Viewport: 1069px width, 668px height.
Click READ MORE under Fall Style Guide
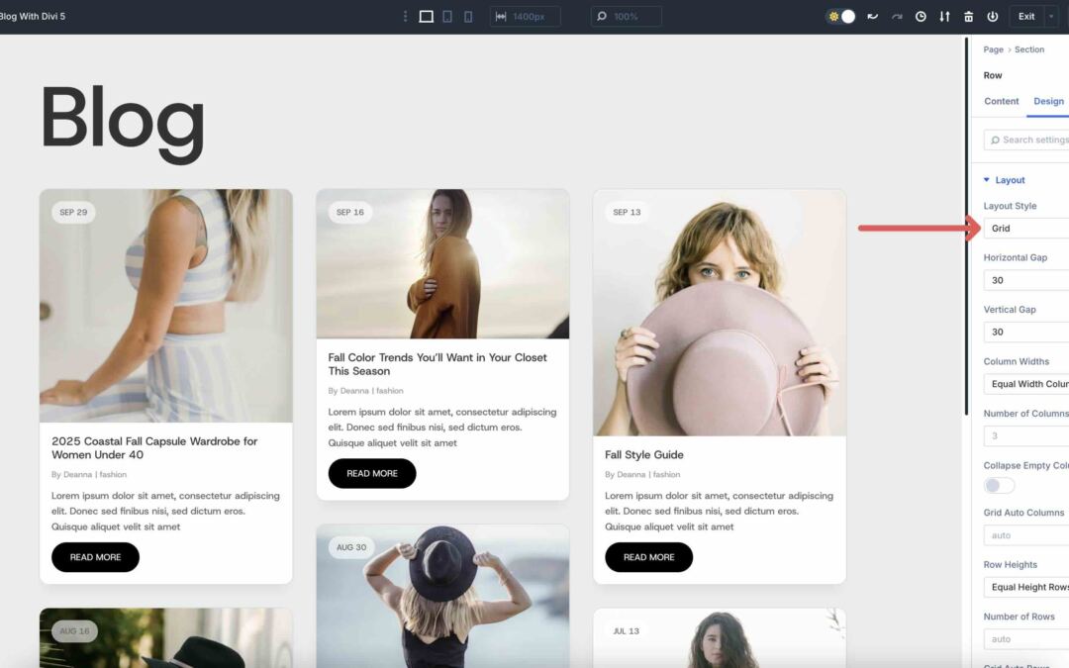tap(648, 557)
